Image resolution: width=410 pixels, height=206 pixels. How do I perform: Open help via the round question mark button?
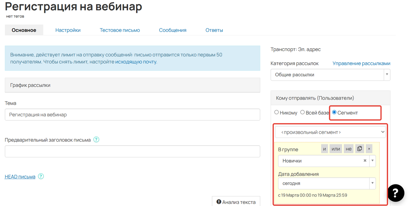396,193
